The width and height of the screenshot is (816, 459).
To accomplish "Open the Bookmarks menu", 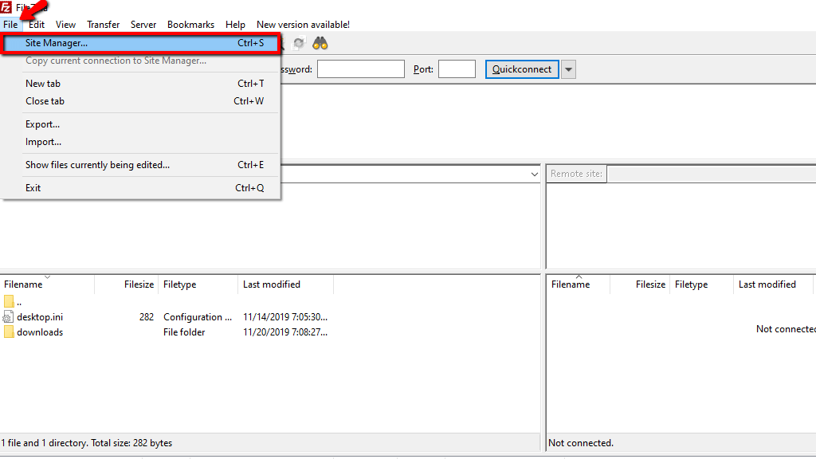I will (190, 25).
